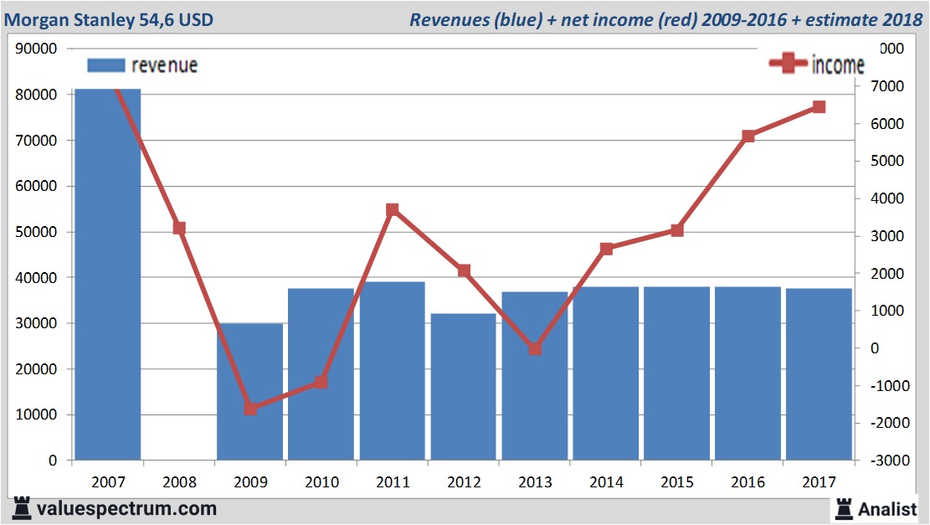The width and height of the screenshot is (930, 525).
Task: Choose the "2015" x-axis label
Action: [x=677, y=481]
